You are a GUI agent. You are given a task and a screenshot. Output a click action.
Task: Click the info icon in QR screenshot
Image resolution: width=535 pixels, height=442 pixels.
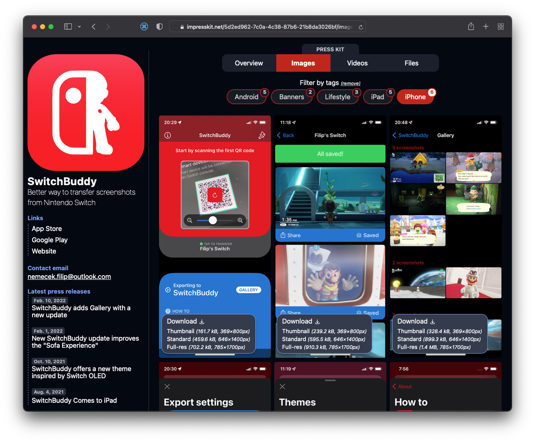click(x=168, y=135)
